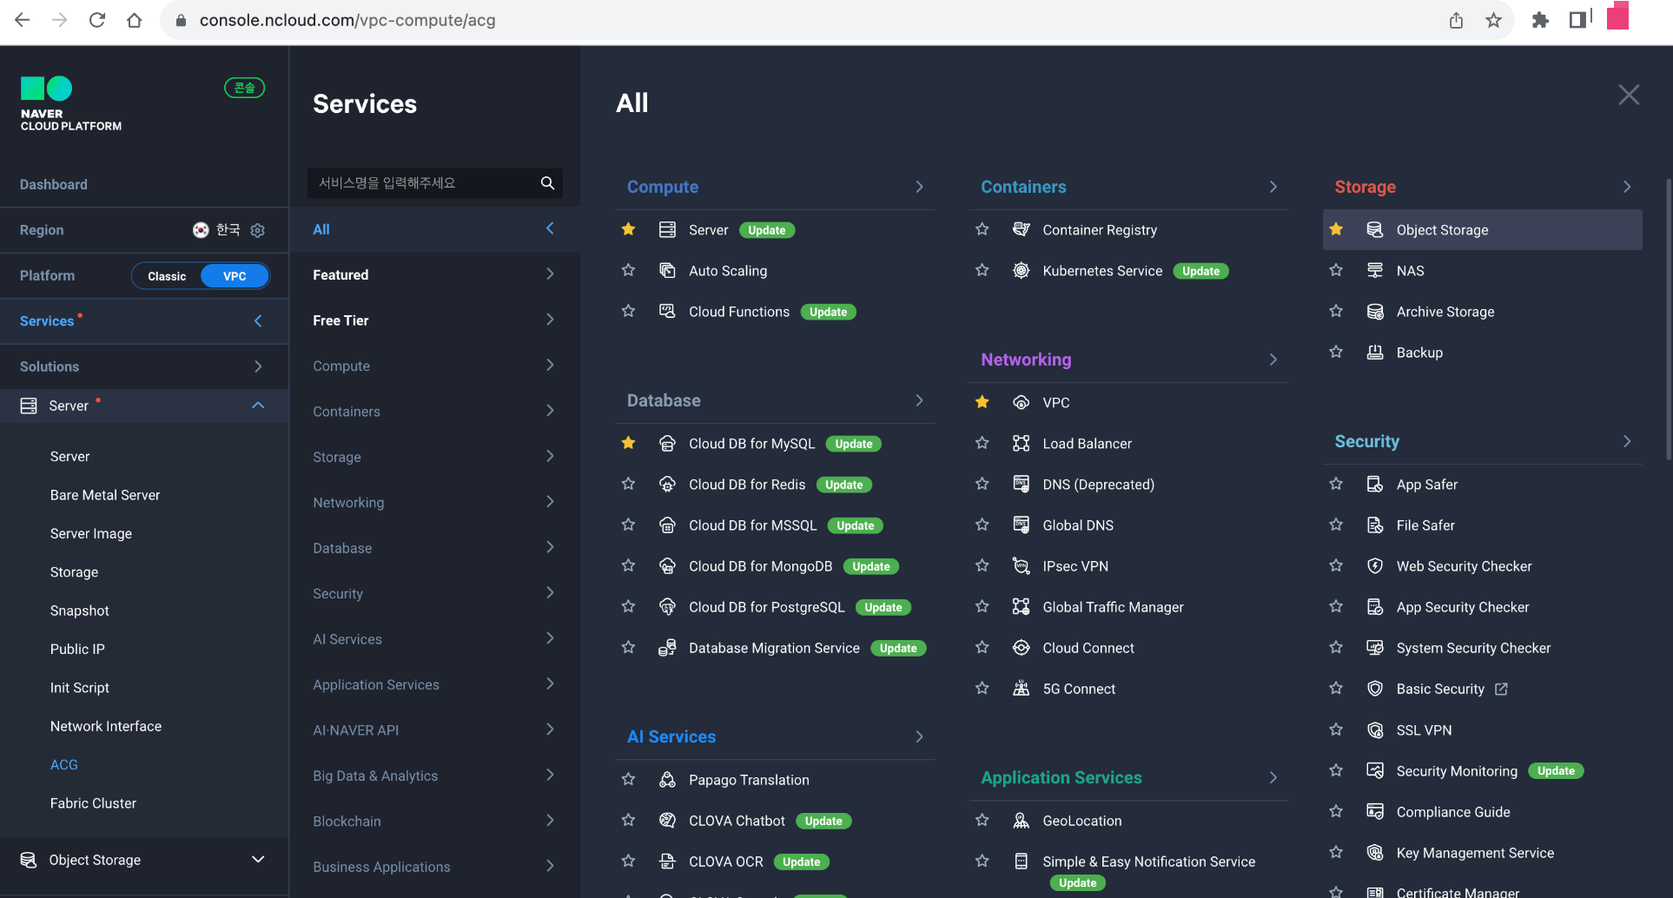Viewport: 1673px width, 898px height.
Task: Click the Cloud DB for MySQL icon
Action: 667,443
